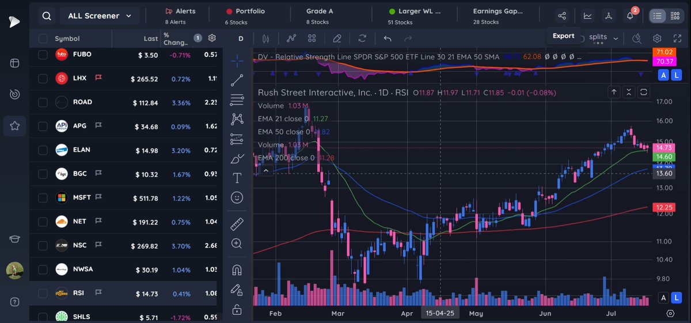Screen dimensions: 691x323
Task: Open the user profile avatar
Action: point(14,271)
